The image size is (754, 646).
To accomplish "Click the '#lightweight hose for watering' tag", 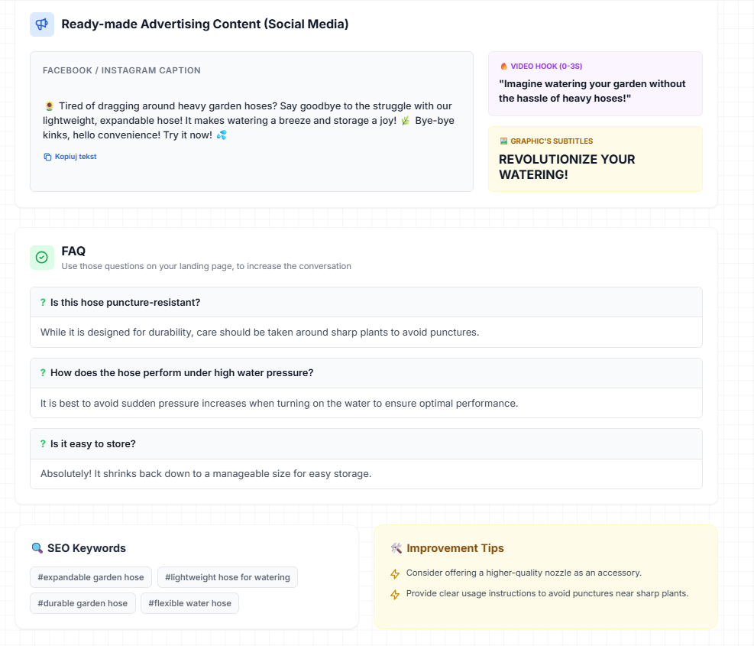I will point(227,577).
